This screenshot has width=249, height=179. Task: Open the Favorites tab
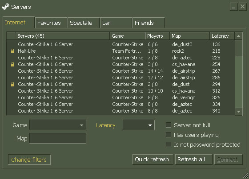[x=51, y=23]
